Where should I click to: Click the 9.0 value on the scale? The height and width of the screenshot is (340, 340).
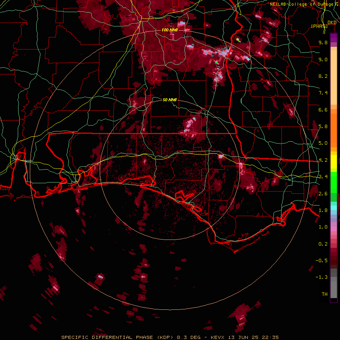(323, 59)
